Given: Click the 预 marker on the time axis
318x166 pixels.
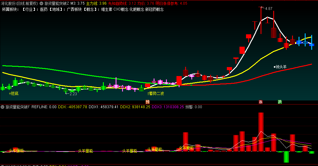Looking at the screenshot, I should [148, 102].
